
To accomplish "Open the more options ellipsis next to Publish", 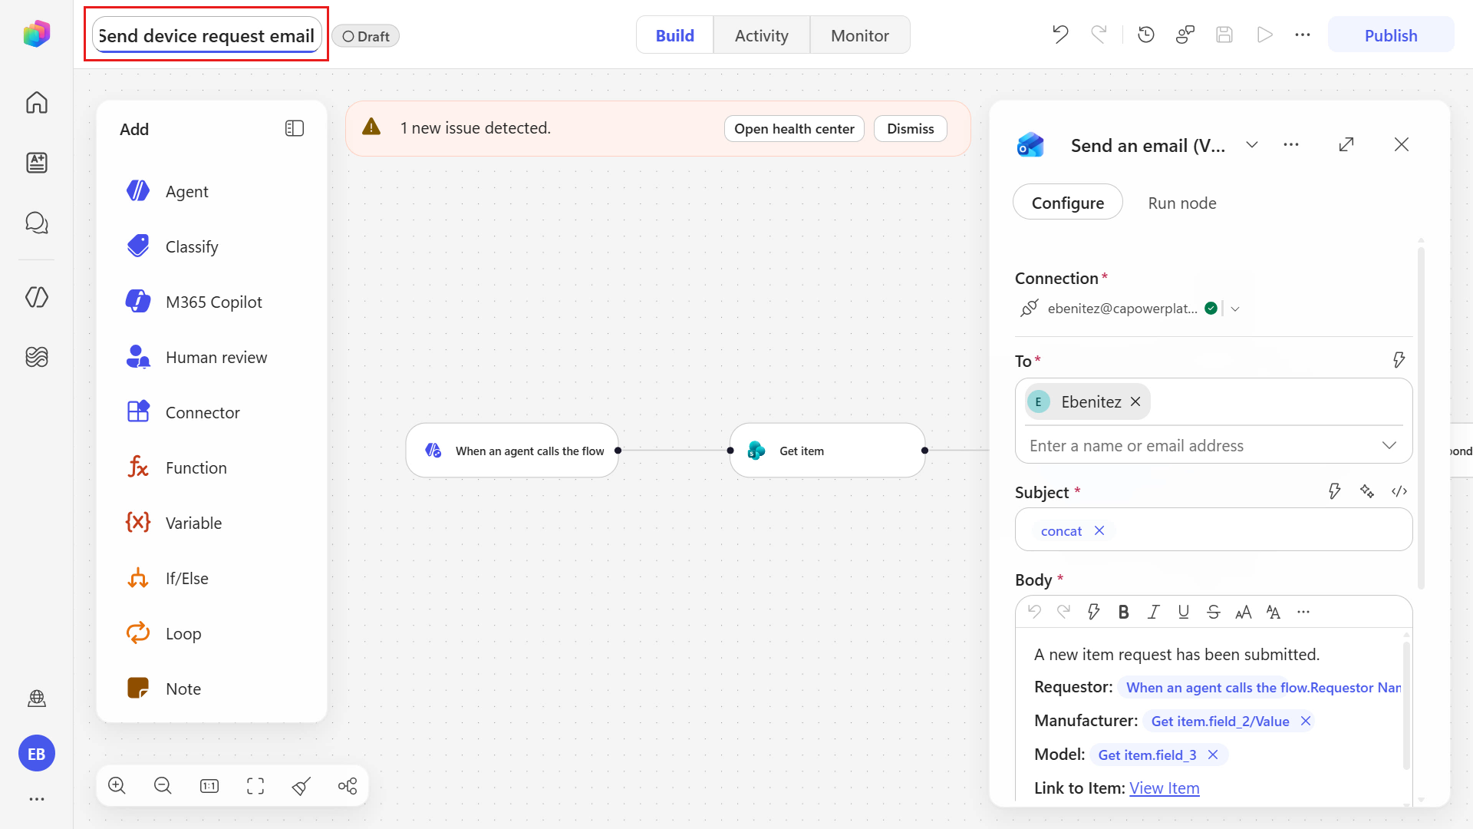I will click(x=1303, y=35).
